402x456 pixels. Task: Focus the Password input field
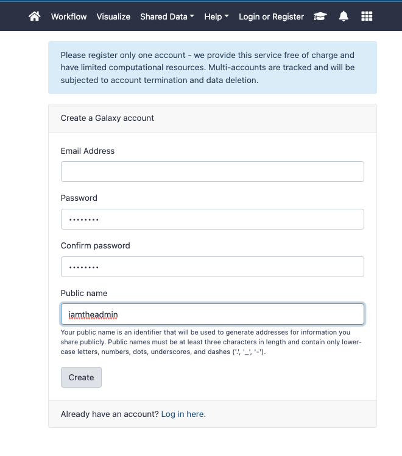click(213, 219)
